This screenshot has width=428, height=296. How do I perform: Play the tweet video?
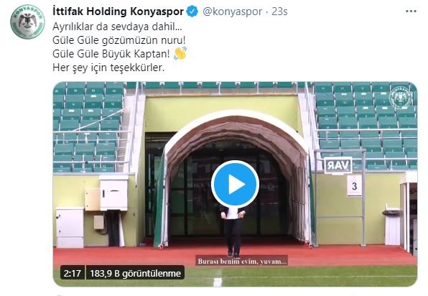[235, 185]
